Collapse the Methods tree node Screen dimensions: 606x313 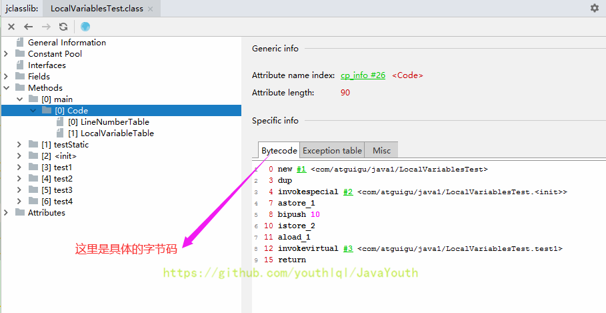coord(6,88)
